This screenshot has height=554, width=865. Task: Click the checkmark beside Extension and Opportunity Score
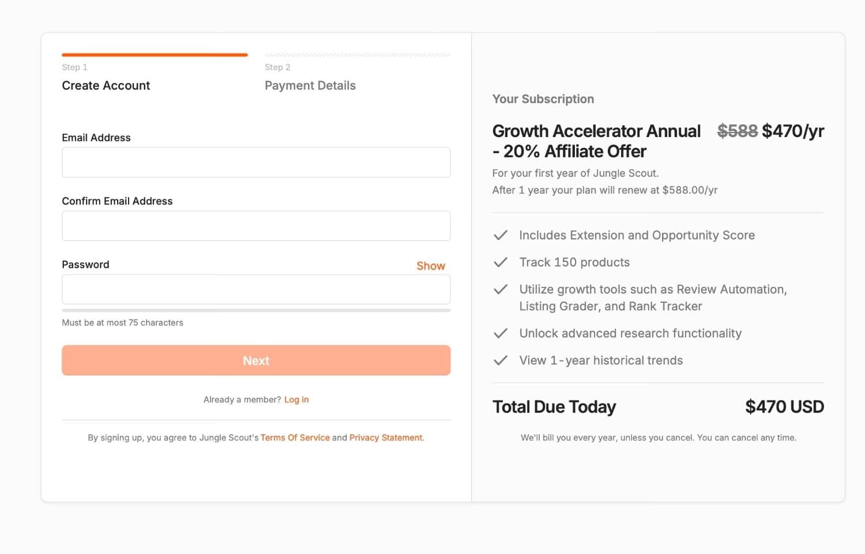[500, 235]
